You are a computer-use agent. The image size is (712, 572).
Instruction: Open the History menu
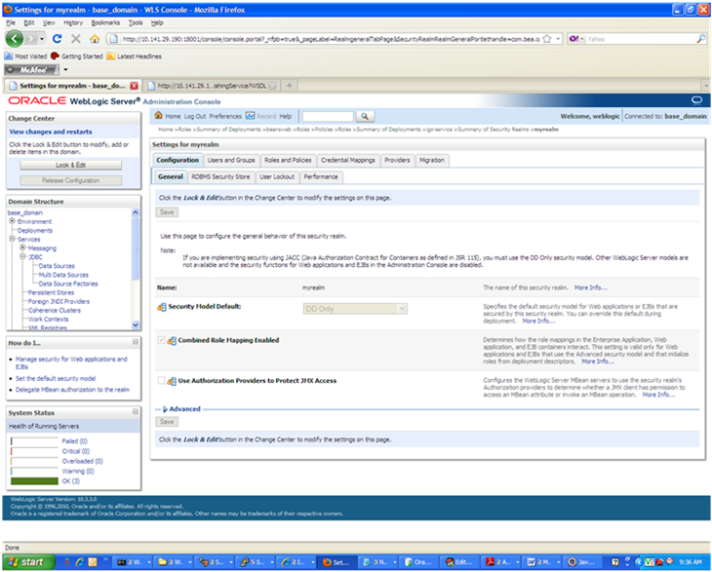[x=73, y=22]
